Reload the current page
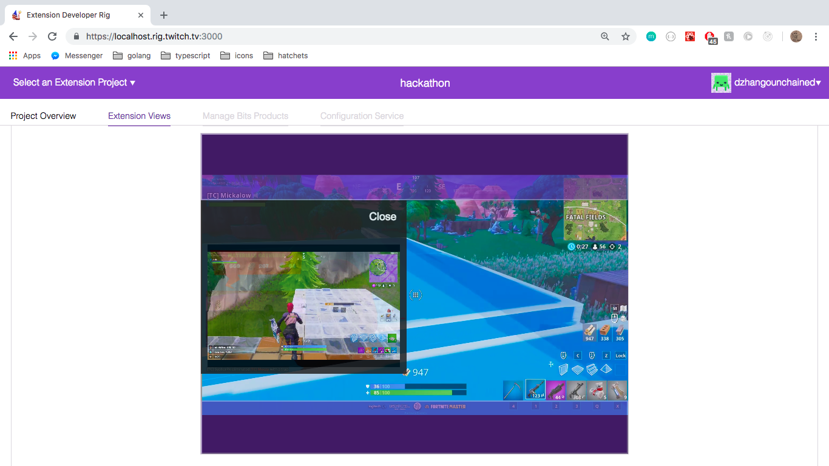The image size is (829, 466). (52, 36)
